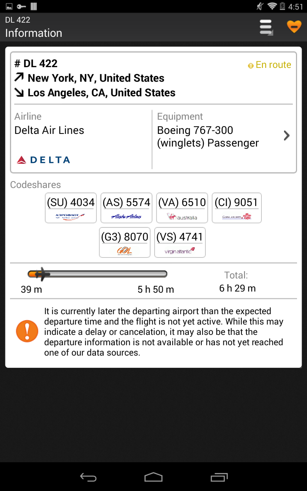Tap the DL 422 Information header title
The width and height of the screenshot is (307, 491).
34,27
